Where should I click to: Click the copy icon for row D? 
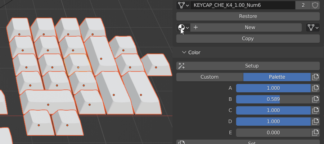[x=315, y=121]
